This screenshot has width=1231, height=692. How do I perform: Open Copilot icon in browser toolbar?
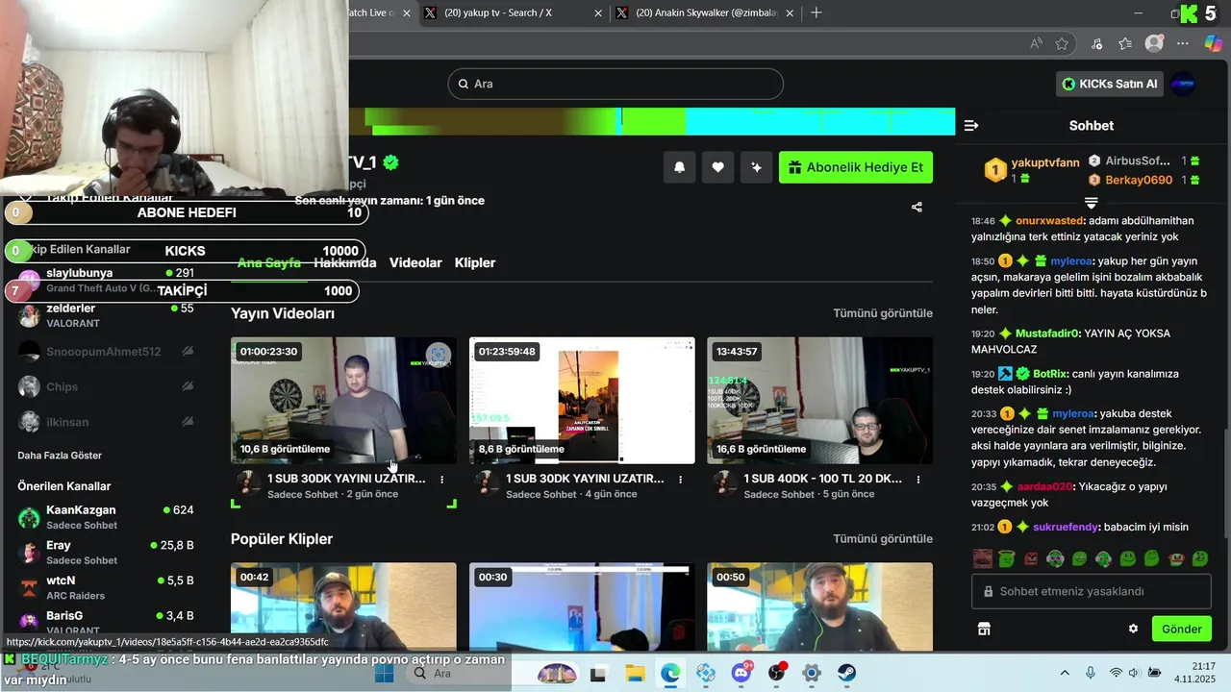pos(1212,43)
